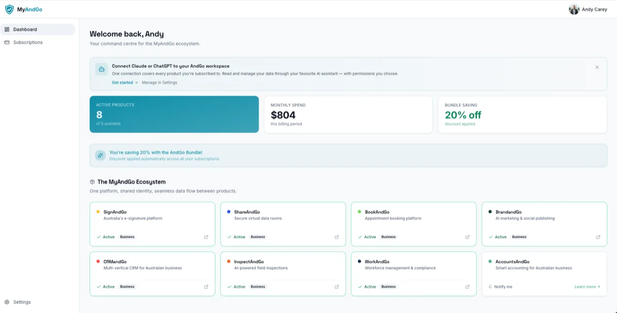Viewport: 617px width, 313px height.
Task: Click the CRMandGo product title
Action: click(x=115, y=262)
